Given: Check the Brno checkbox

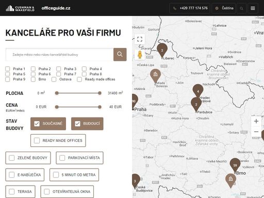Looking at the screenshot, I should [x=33, y=79].
